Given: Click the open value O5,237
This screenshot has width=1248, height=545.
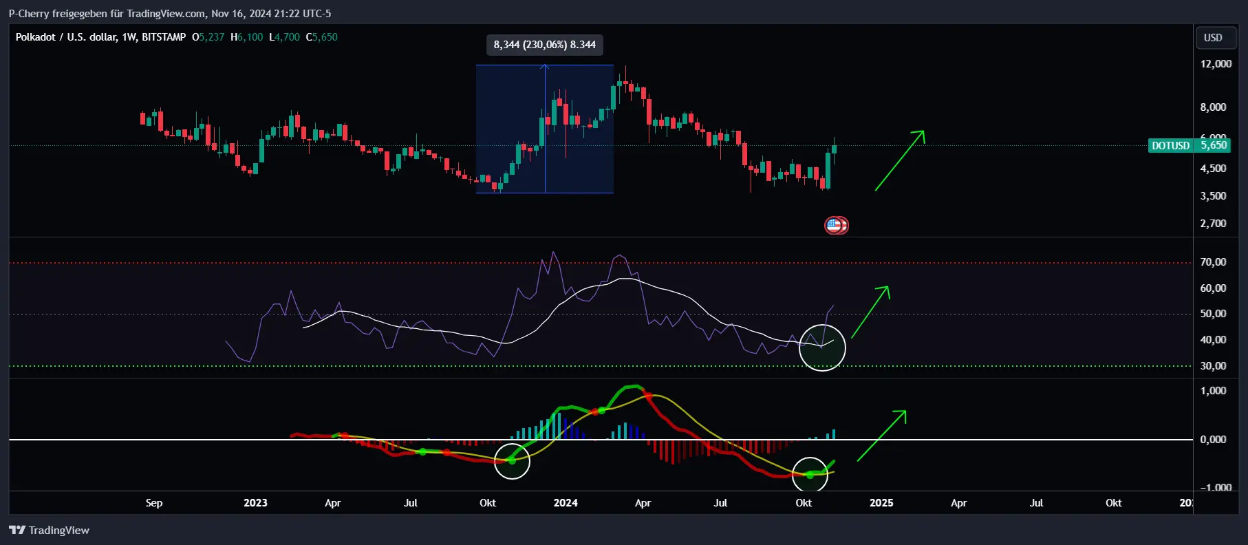Looking at the screenshot, I should (208, 37).
